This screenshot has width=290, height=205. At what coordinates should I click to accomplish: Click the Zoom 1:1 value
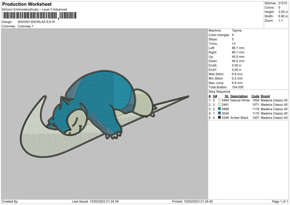click(x=281, y=22)
